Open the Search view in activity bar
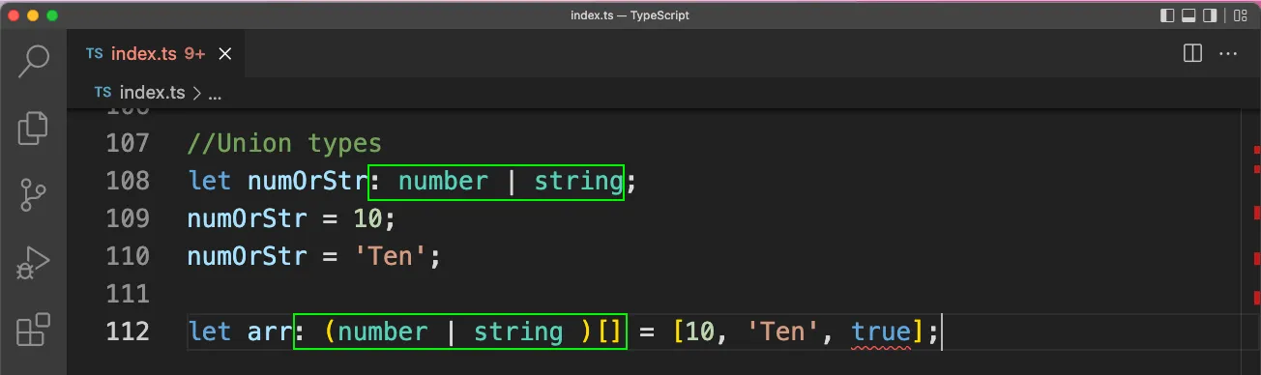Viewport: 1261px width, 375px height. coord(34,61)
